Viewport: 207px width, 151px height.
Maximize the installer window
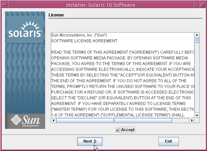coord(202,5)
